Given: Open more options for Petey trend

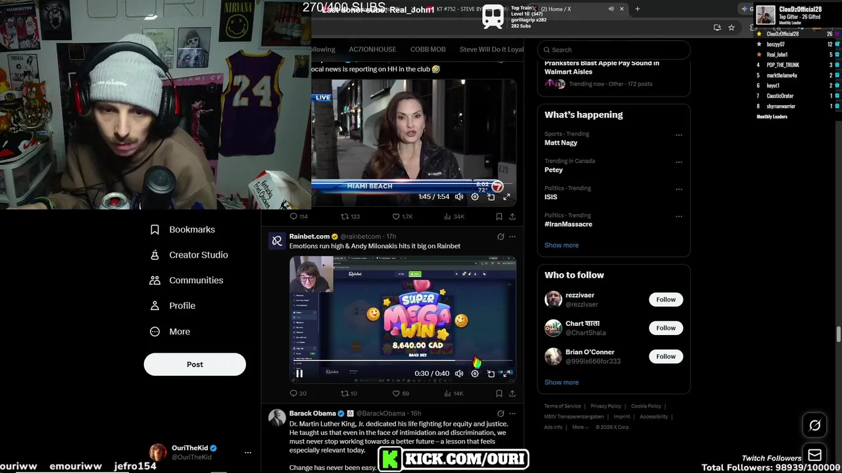Looking at the screenshot, I should (x=679, y=162).
